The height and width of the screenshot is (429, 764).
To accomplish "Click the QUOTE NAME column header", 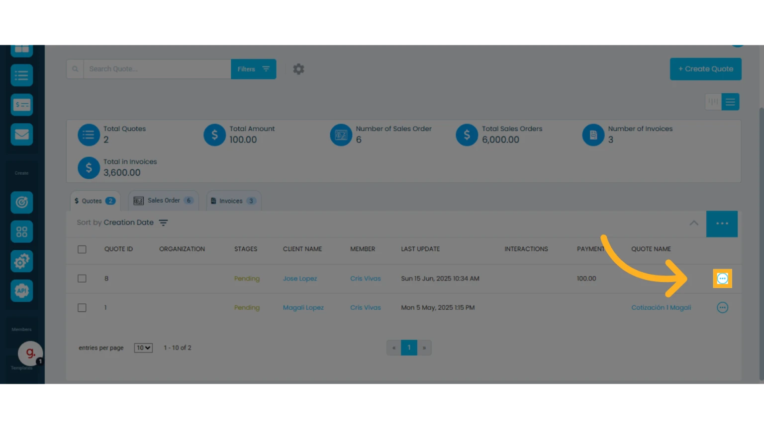I will pos(651,249).
